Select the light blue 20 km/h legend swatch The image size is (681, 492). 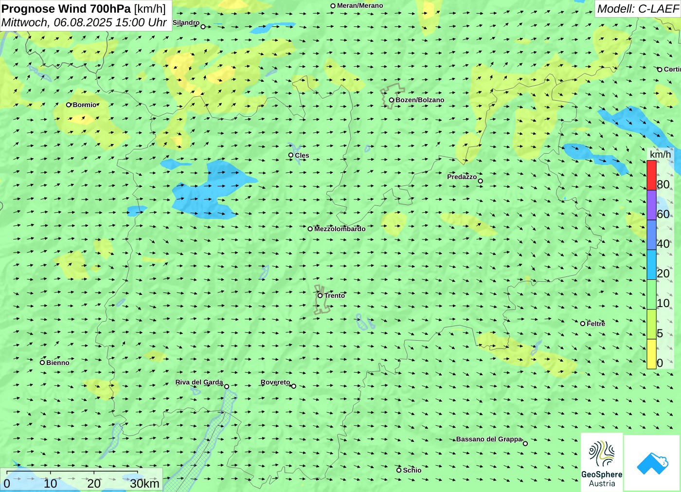click(x=651, y=265)
